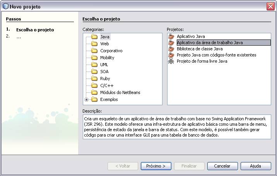Go to the next step with Próximo
Image resolution: width=277 pixels, height=176 pixels.
(156, 166)
